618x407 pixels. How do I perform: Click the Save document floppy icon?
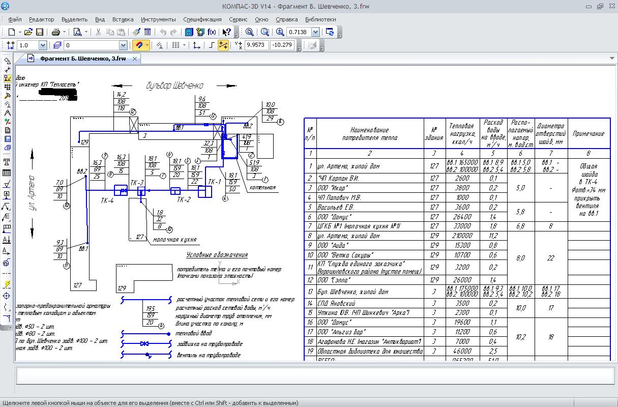40,32
